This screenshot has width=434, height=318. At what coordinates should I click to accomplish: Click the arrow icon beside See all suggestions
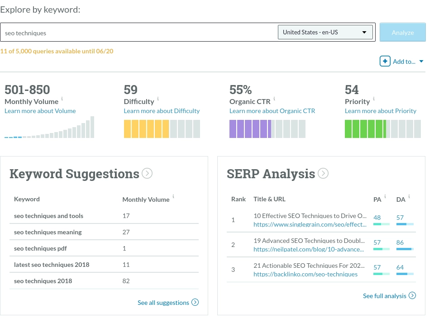tap(195, 302)
